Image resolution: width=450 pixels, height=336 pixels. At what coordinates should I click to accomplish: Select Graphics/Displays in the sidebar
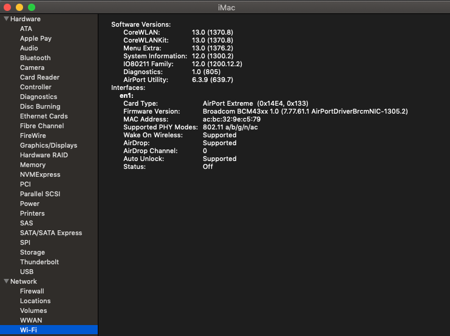tap(49, 145)
